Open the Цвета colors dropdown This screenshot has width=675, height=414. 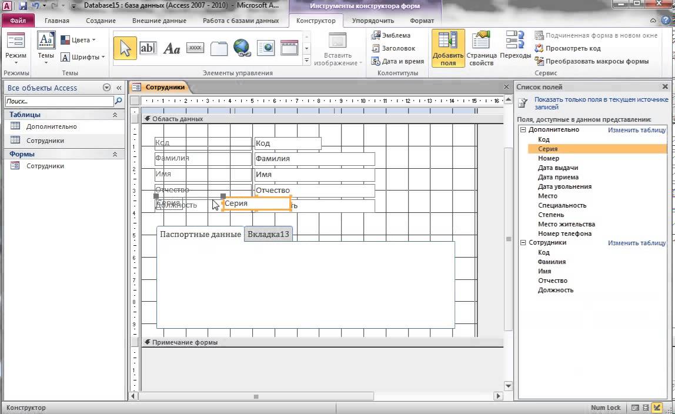point(78,40)
